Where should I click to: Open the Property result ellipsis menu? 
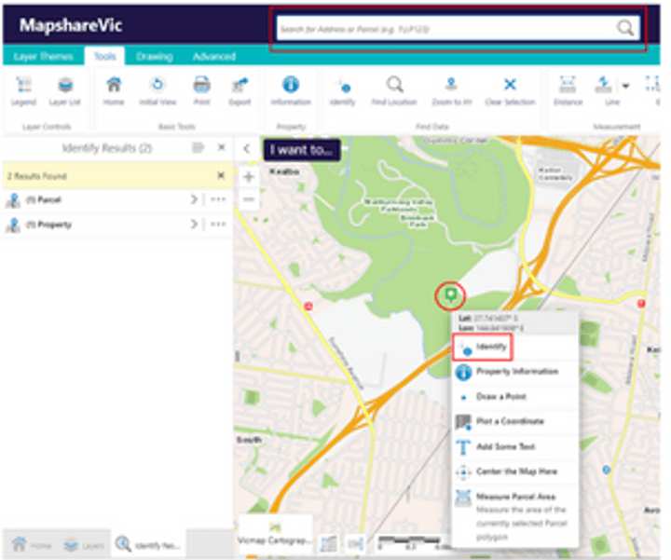click(218, 225)
